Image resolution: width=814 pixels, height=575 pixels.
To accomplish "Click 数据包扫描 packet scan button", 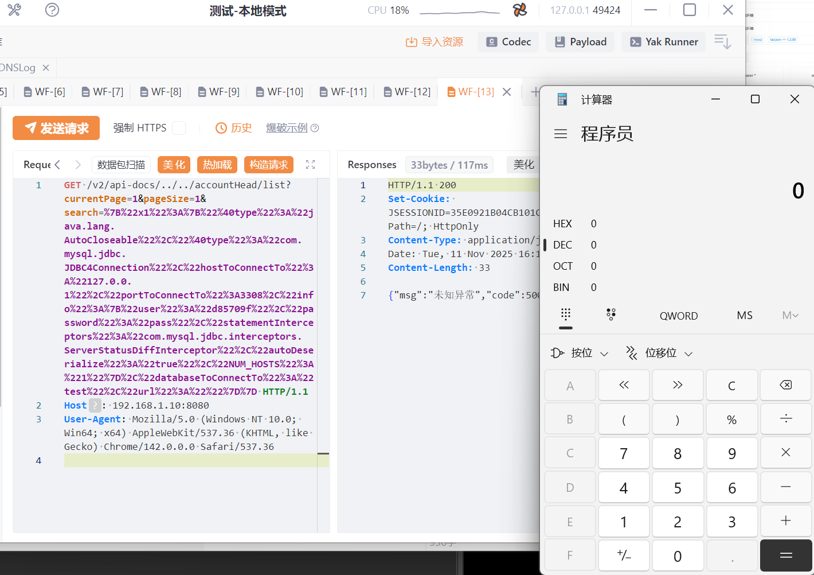I will pyautogui.click(x=121, y=165).
